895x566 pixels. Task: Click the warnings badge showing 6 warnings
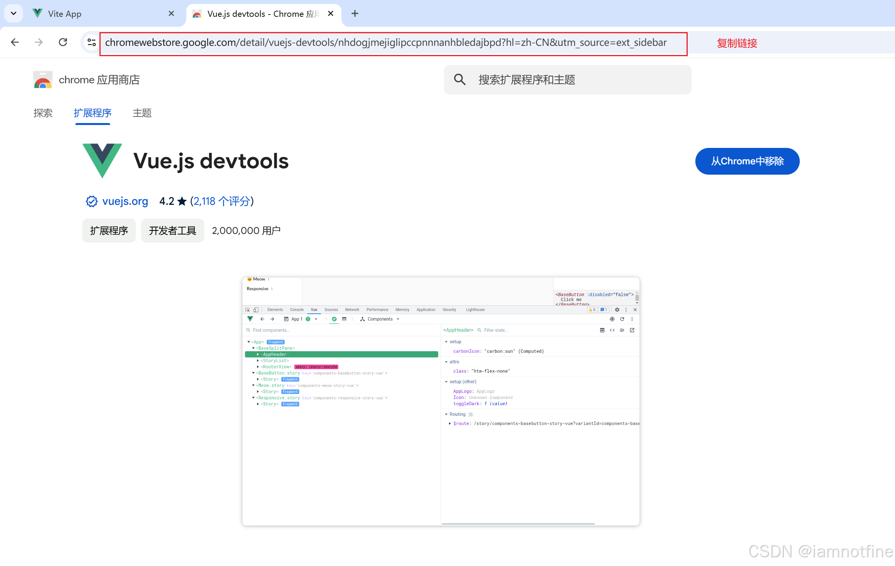point(592,310)
